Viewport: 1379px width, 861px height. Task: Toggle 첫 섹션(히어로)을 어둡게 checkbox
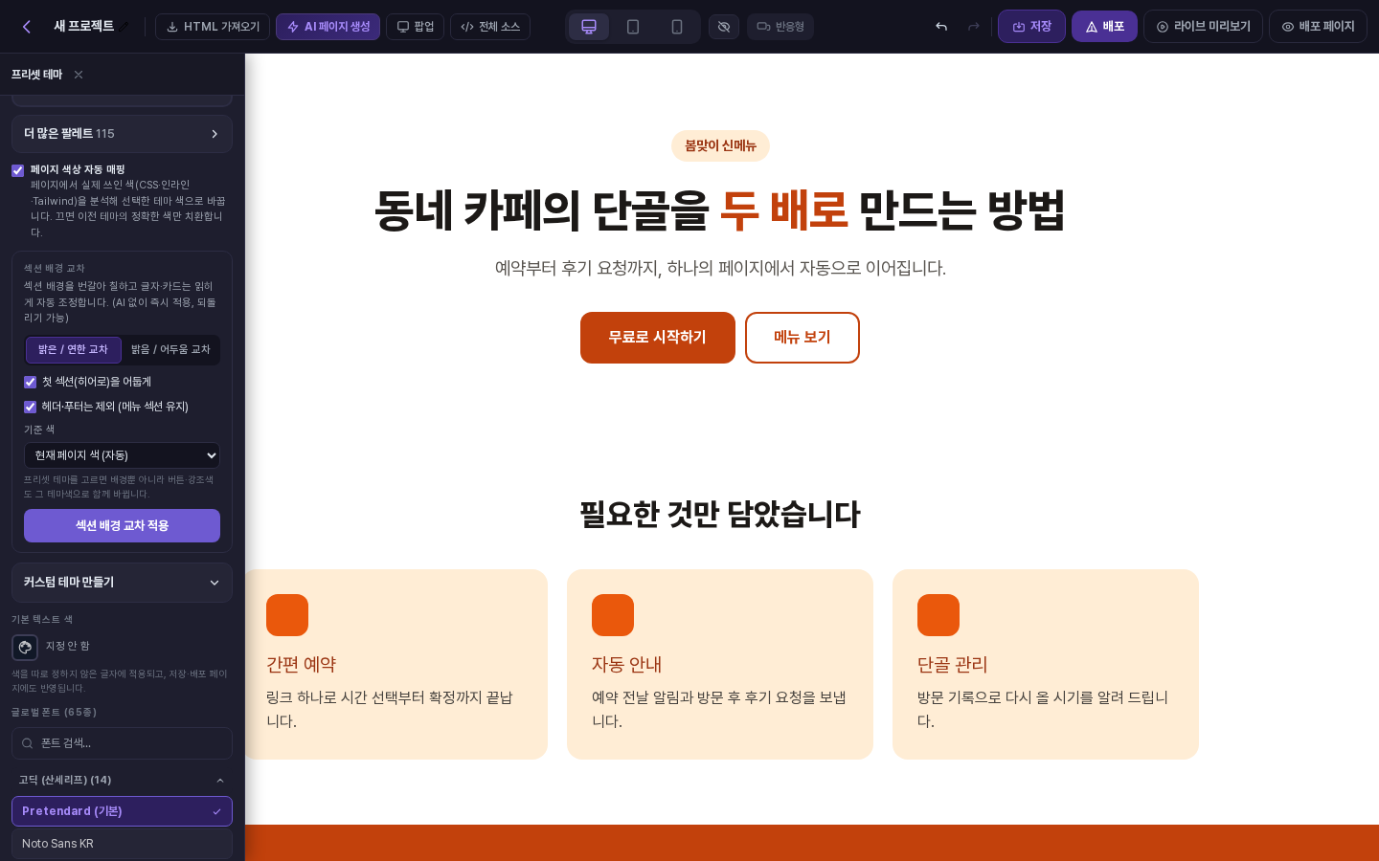[30, 382]
